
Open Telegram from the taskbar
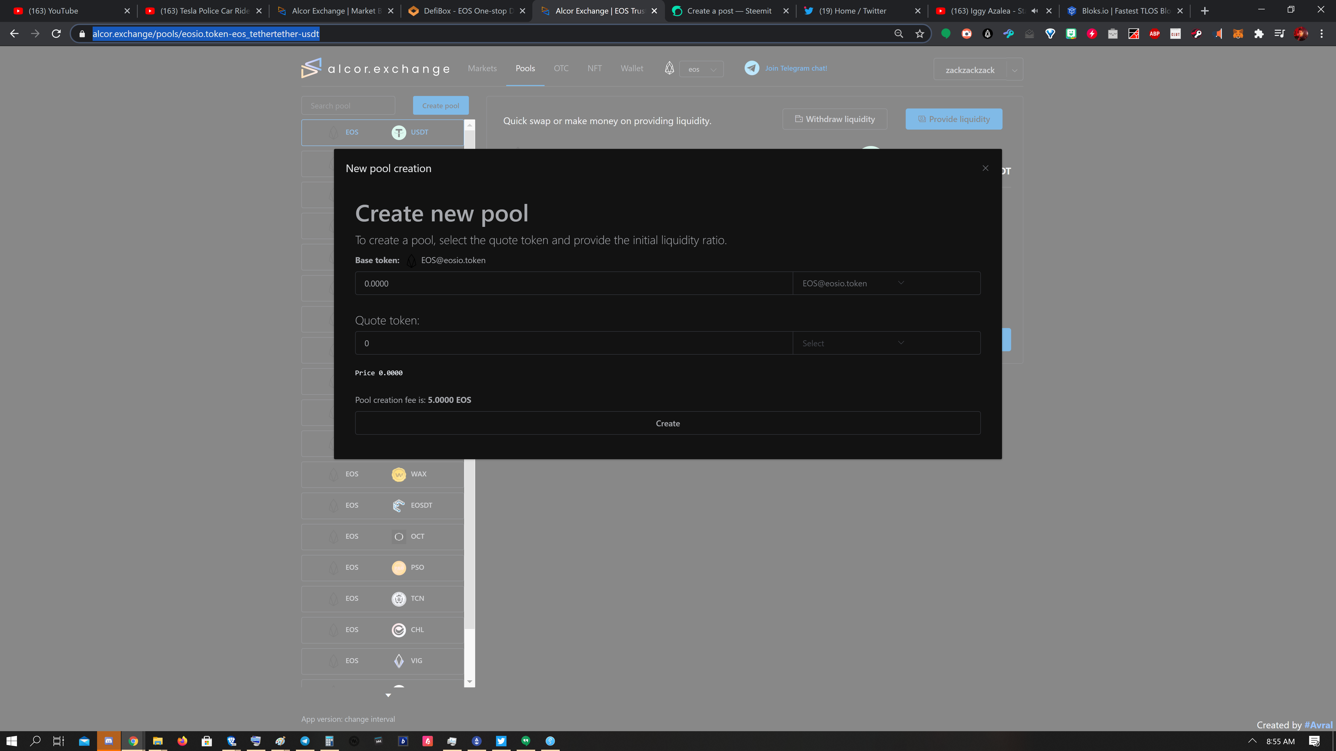305,741
